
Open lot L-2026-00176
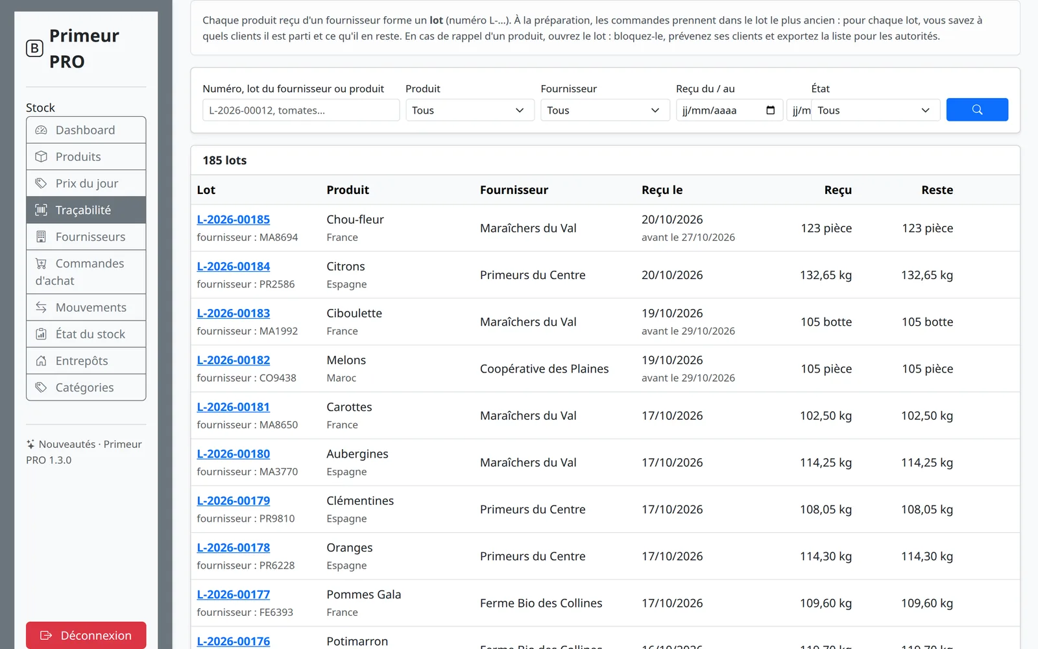pyautogui.click(x=234, y=641)
